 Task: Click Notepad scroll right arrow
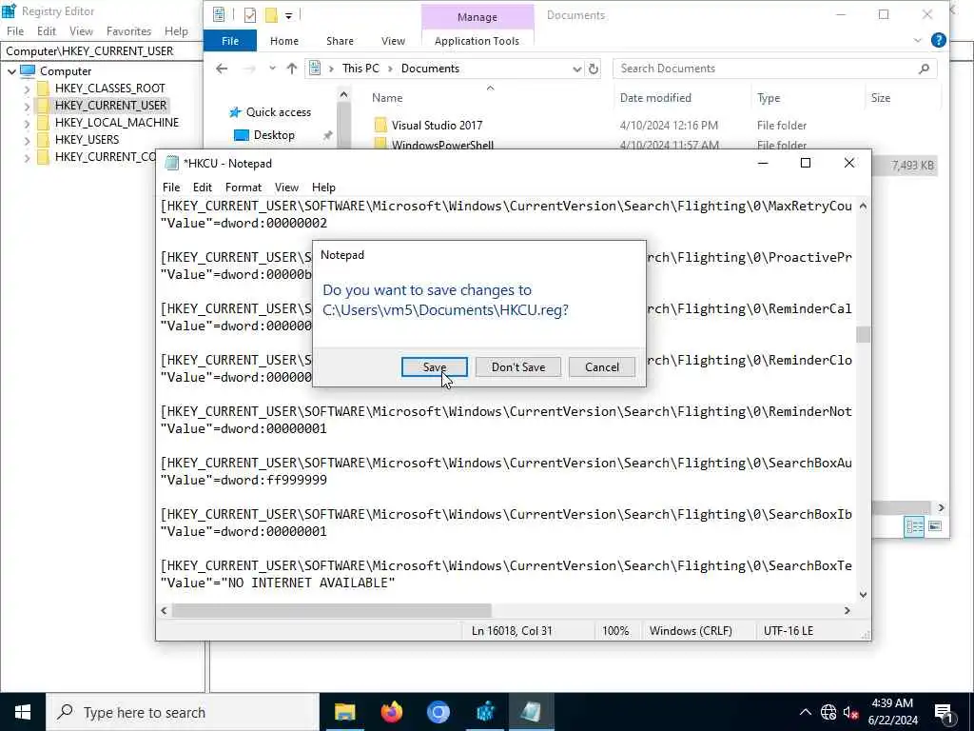847,611
